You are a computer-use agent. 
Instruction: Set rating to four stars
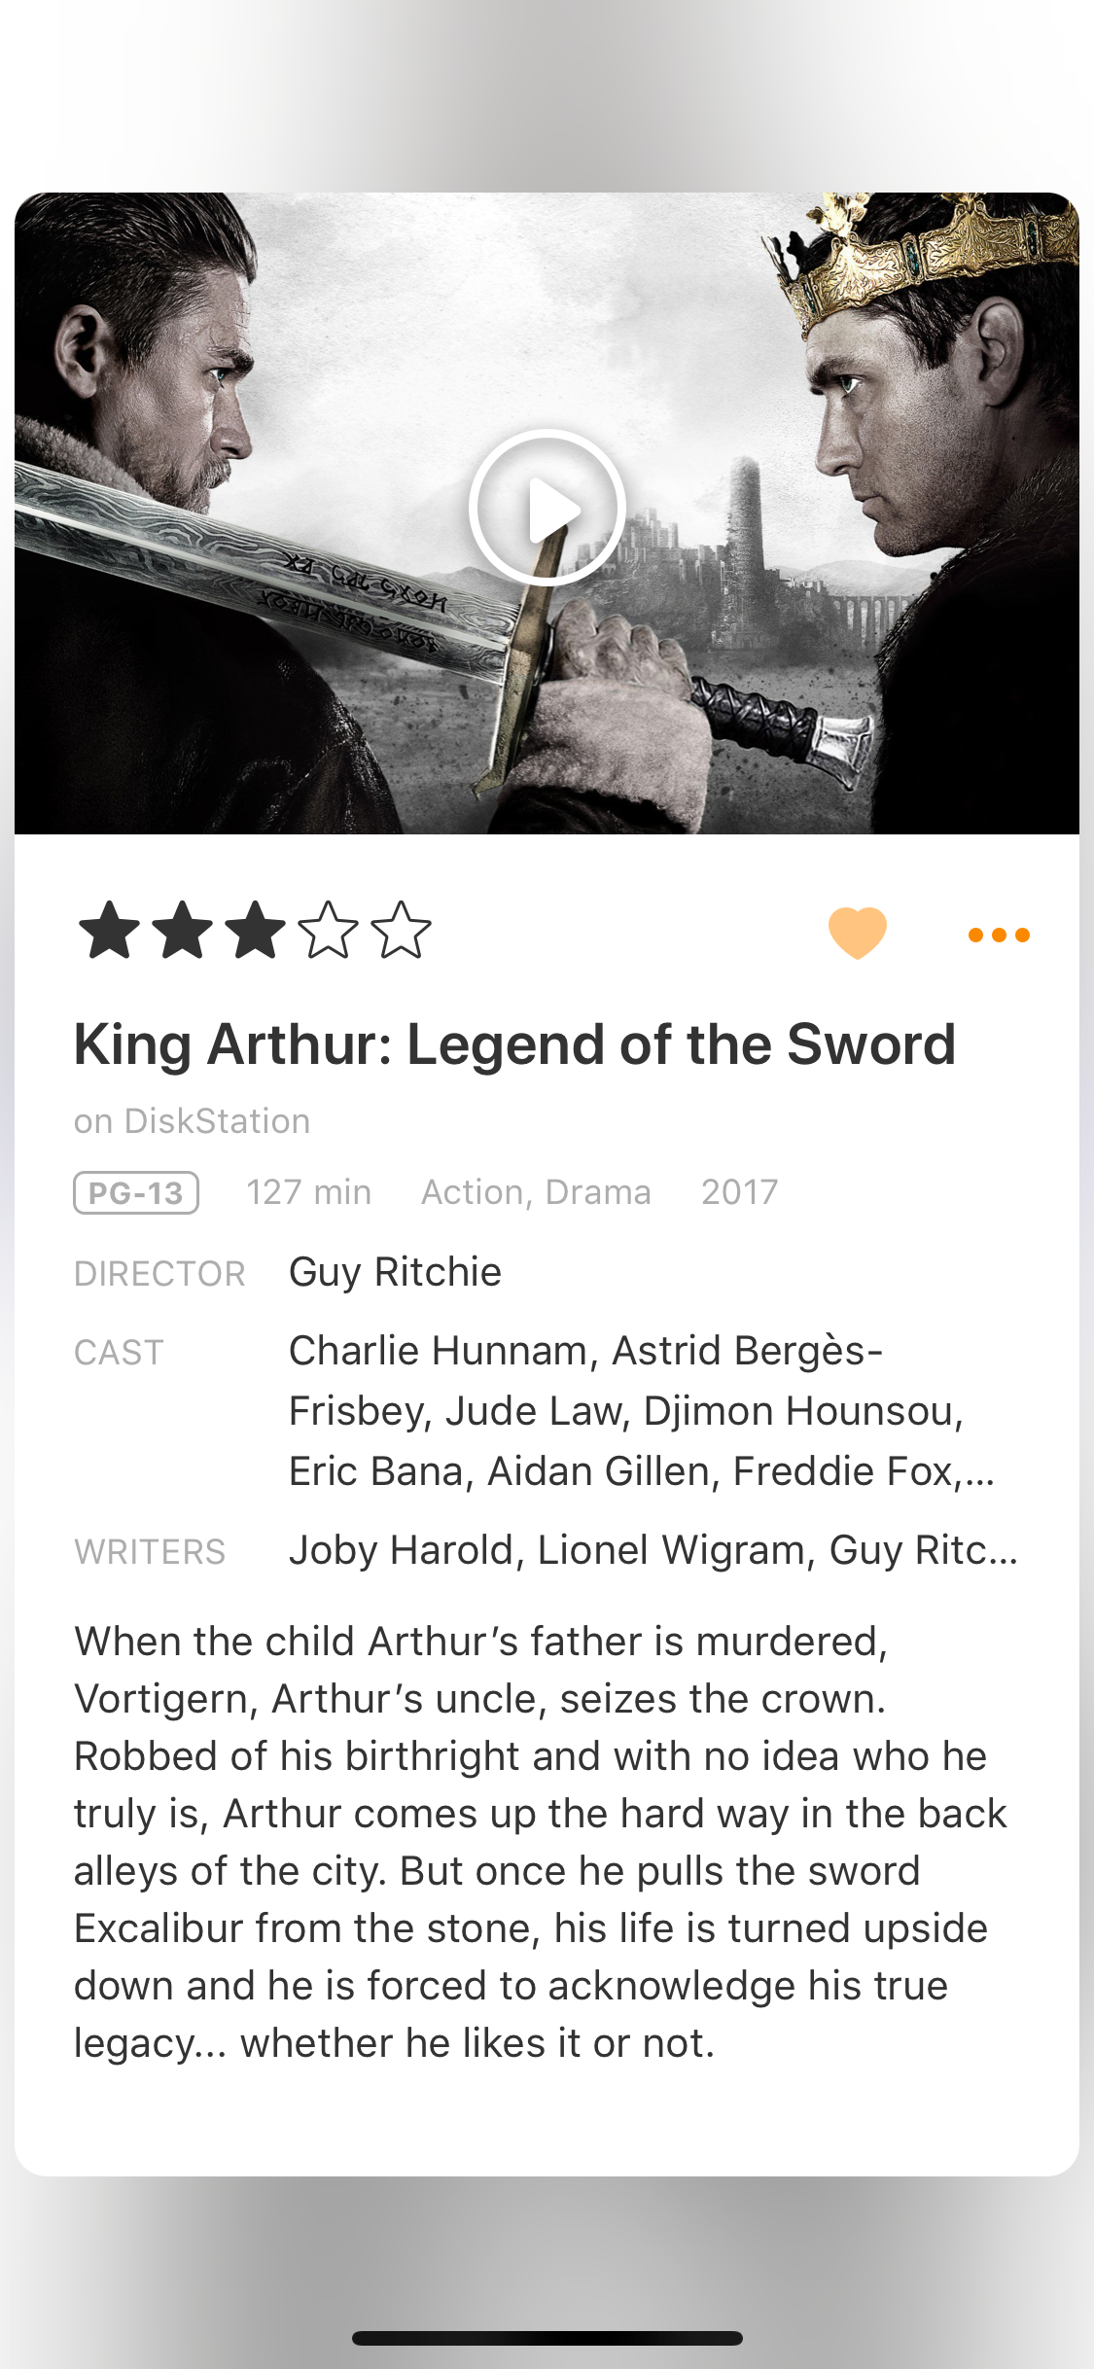click(328, 931)
